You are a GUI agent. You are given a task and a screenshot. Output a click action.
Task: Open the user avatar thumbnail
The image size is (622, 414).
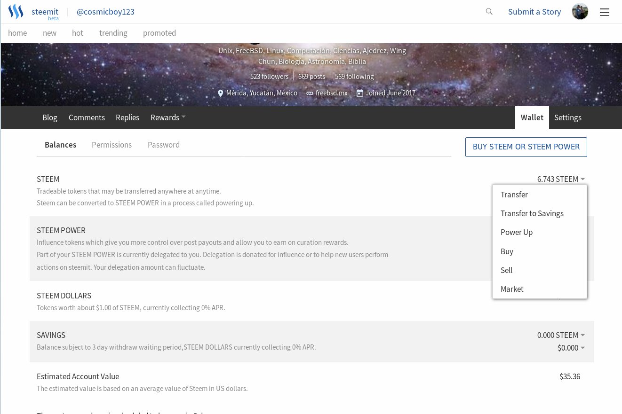click(x=580, y=12)
